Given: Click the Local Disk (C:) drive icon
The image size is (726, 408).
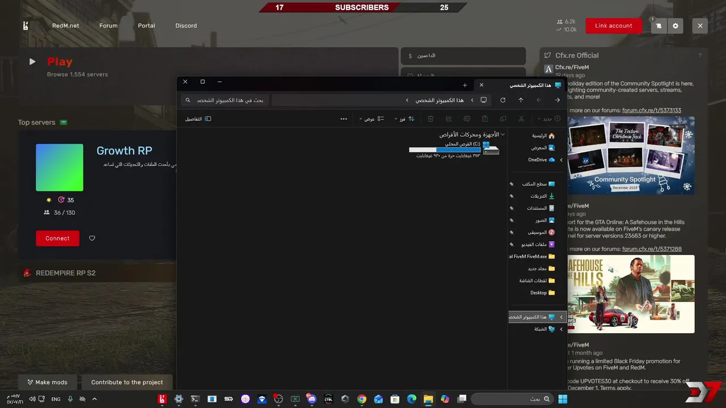Looking at the screenshot, I should point(491,150).
